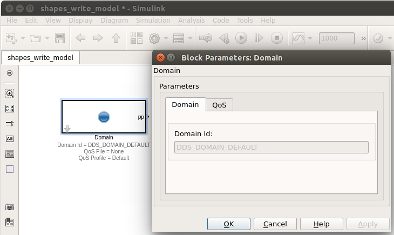
Task: Click the Open folder toolbar icon
Action: 36,38
